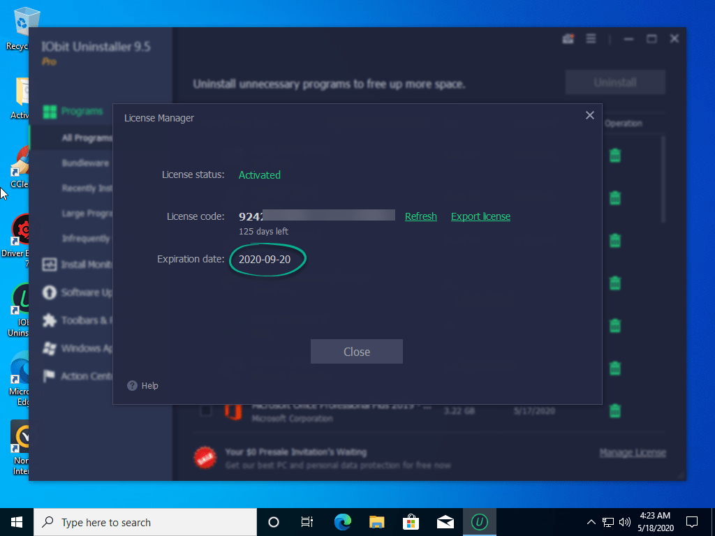Open Software Updater icon in sidebar

pos(50,292)
